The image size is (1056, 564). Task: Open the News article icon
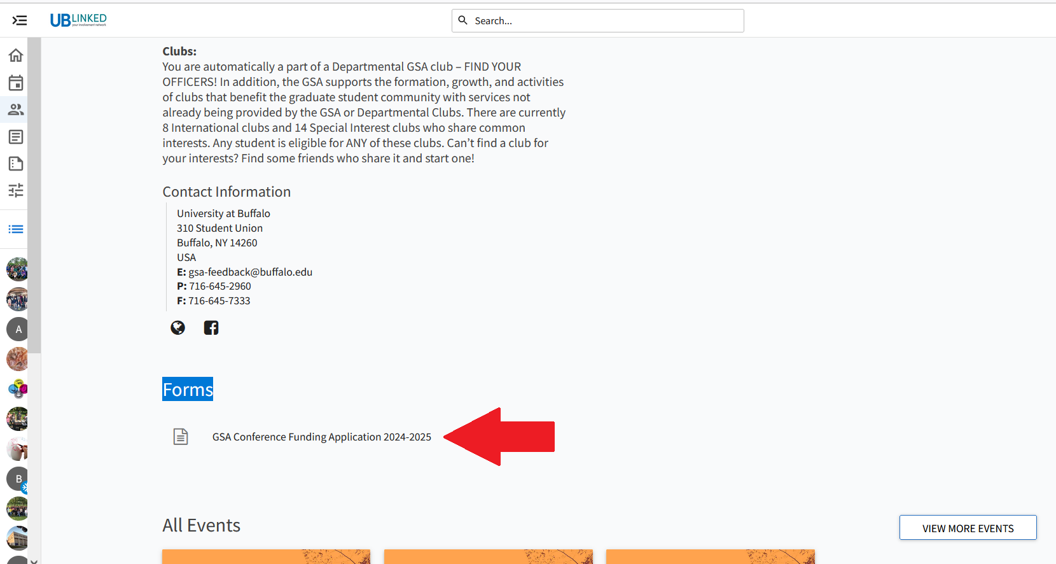[16, 137]
